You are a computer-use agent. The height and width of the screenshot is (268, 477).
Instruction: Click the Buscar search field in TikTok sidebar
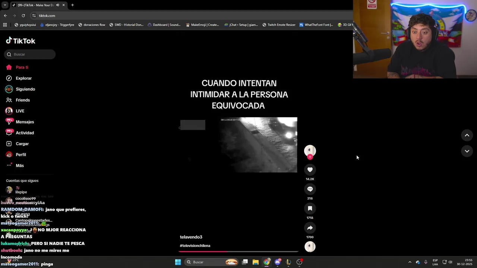[30, 54]
